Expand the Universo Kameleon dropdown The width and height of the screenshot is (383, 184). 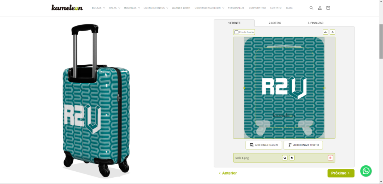209,8
